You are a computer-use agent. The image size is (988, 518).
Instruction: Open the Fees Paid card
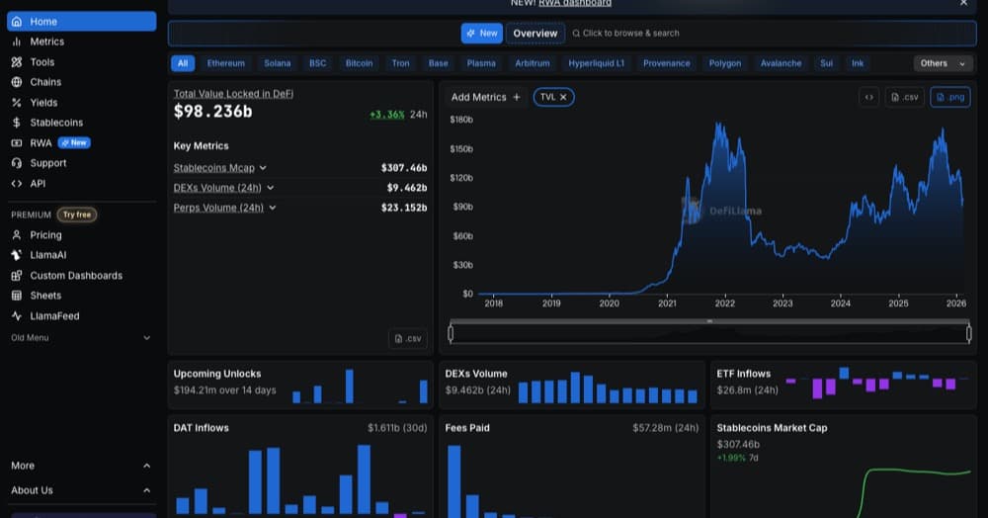pos(571,467)
